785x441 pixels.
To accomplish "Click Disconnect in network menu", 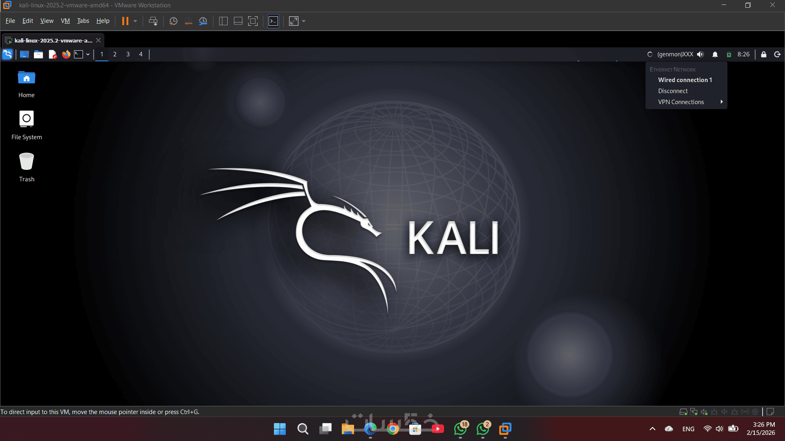I will [x=673, y=91].
